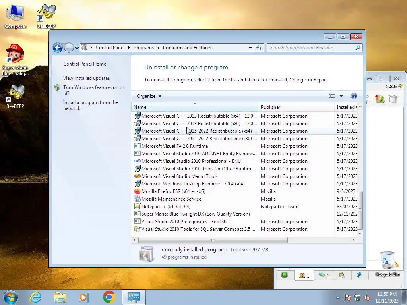The image size is (407, 305).
Task: Open Control Panel Home link
Action: click(85, 64)
